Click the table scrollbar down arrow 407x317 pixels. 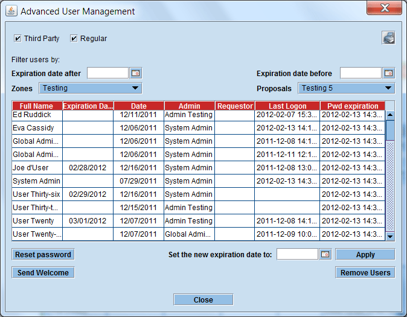tap(390, 236)
